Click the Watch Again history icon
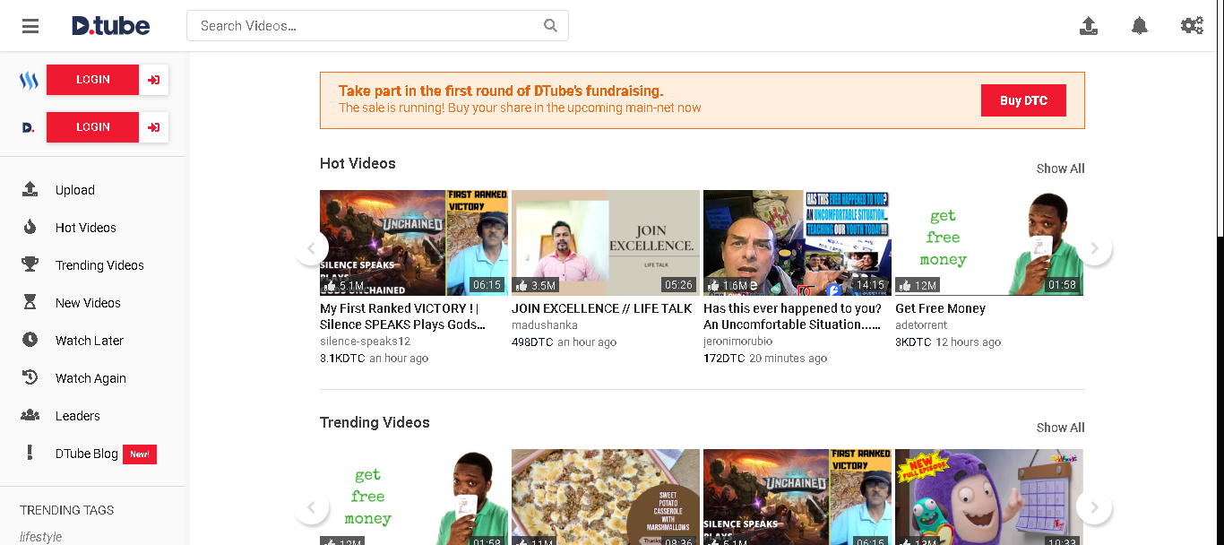The width and height of the screenshot is (1224, 545). (x=30, y=377)
